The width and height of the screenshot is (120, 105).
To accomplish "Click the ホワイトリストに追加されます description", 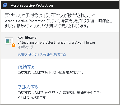I will (x=50, y=72).
